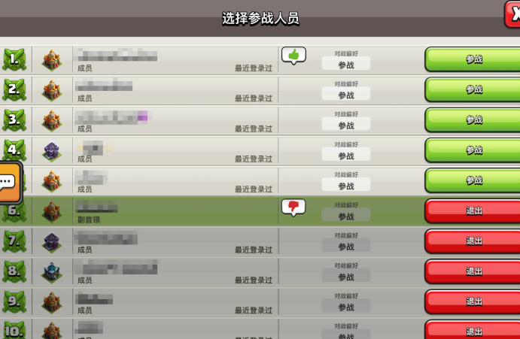Click red 退出 button for member 9
Viewport: 520px width, 339px height.
(x=473, y=302)
